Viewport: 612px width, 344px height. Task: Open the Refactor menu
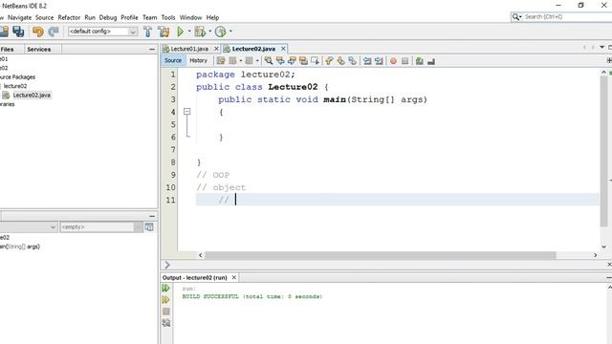[x=69, y=17]
